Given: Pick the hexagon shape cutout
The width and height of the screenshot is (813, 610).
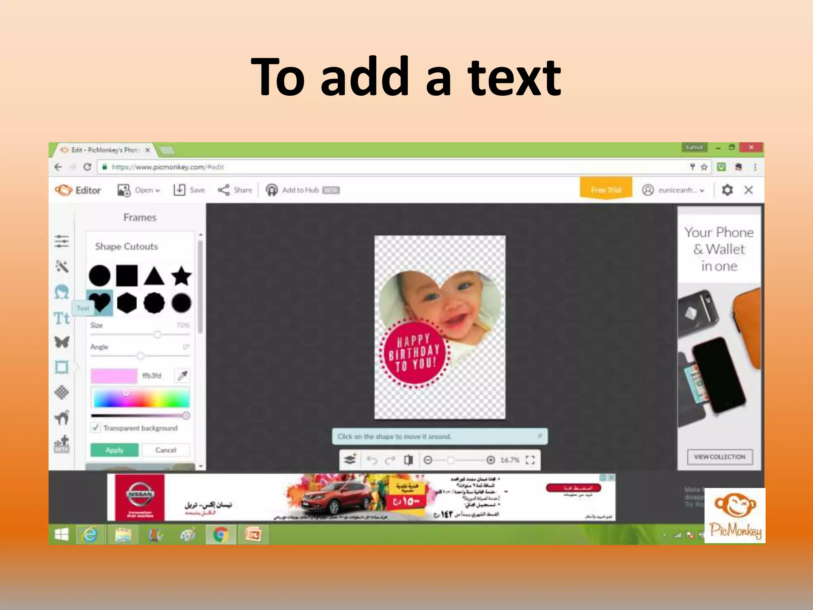Looking at the screenshot, I should click(x=127, y=303).
